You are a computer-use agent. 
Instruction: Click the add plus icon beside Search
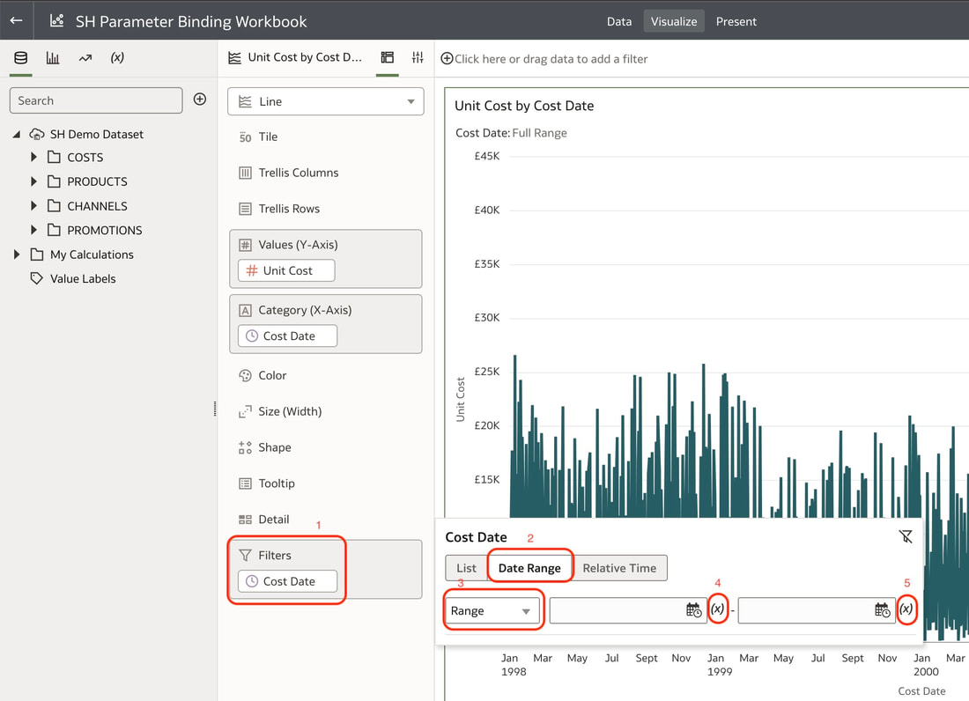point(200,100)
